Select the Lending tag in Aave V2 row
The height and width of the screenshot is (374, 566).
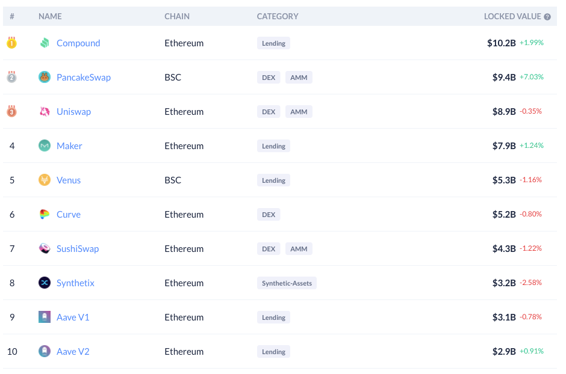tap(273, 352)
